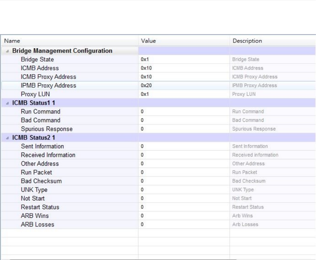Collapse the Bridge Management Configuration group

pyautogui.click(x=7, y=51)
